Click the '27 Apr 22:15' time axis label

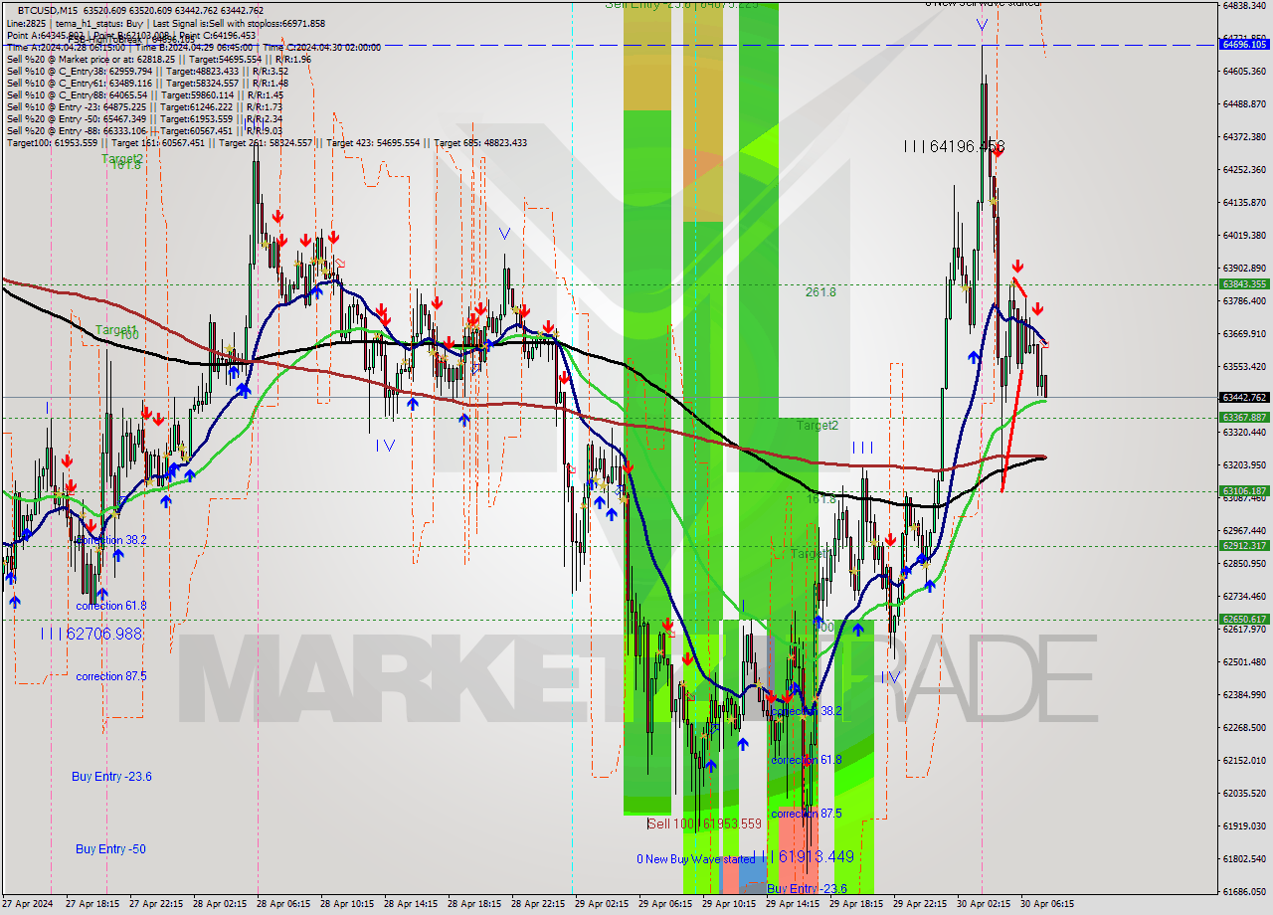(156, 904)
